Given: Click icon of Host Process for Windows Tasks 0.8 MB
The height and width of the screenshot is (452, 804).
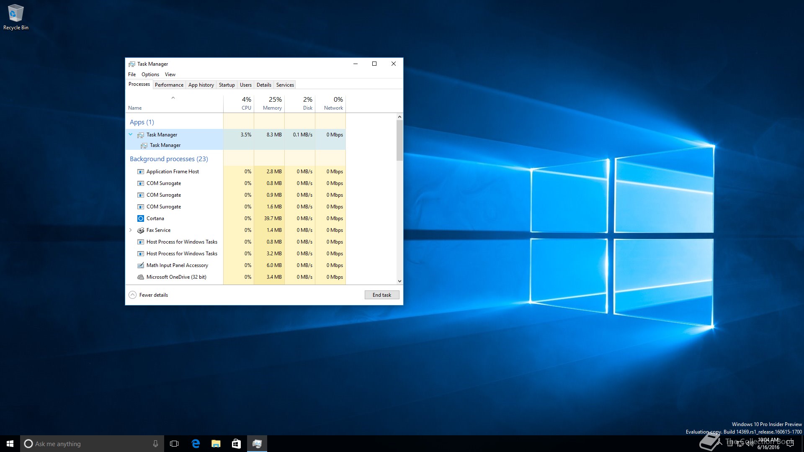Looking at the screenshot, I should [x=141, y=242].
